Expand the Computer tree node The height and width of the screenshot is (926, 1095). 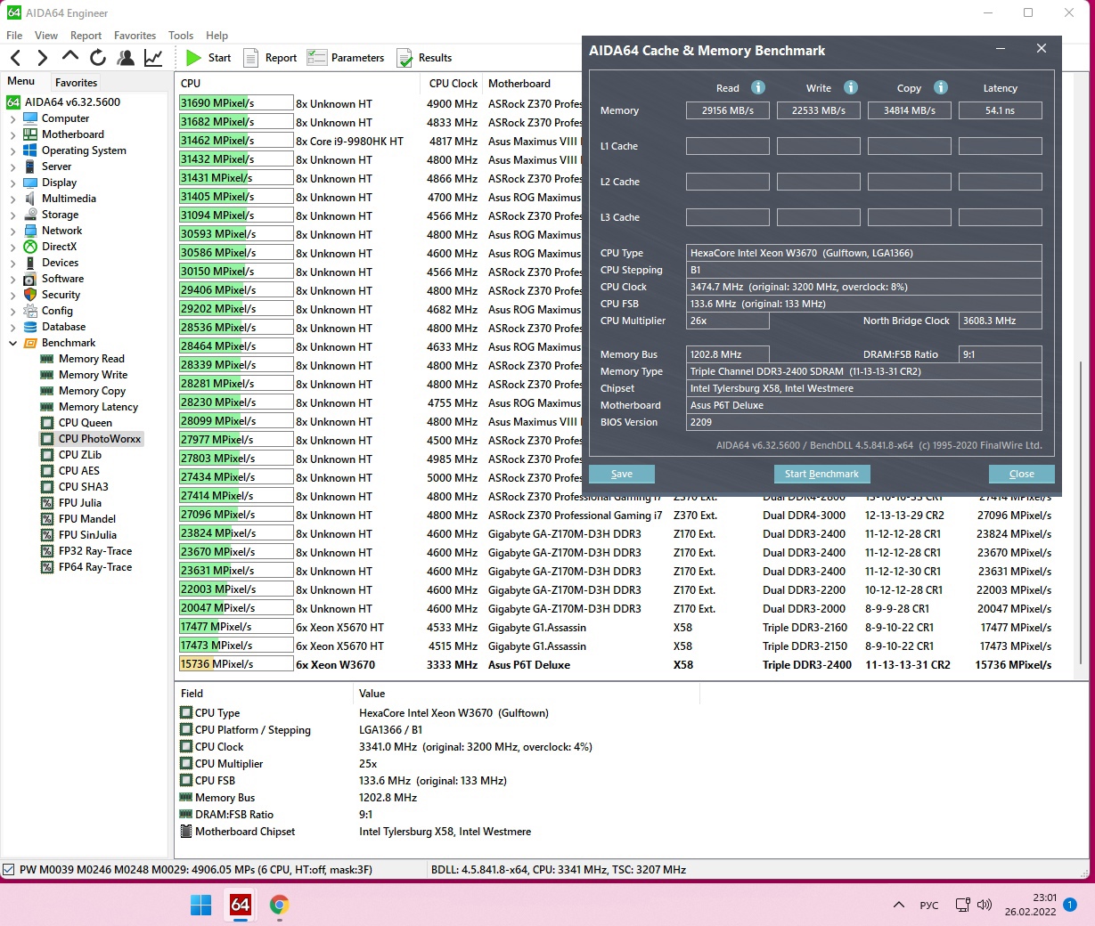[x=12, y=118]
